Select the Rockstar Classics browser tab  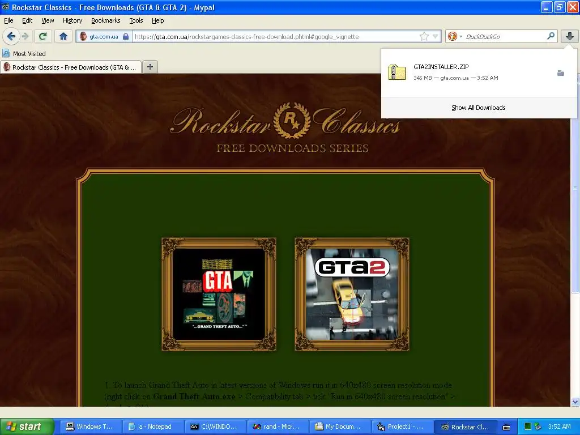[71, 67]
